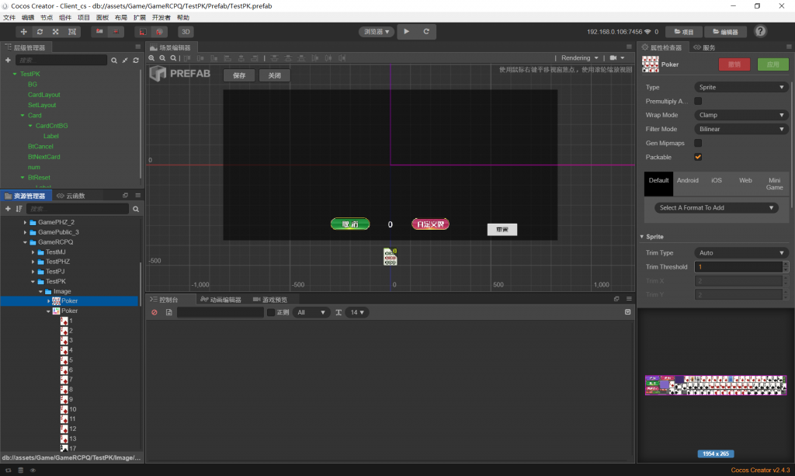
Task: Toggle the Gen Mipmaps checkbox
Action: [x=698, y=143]
